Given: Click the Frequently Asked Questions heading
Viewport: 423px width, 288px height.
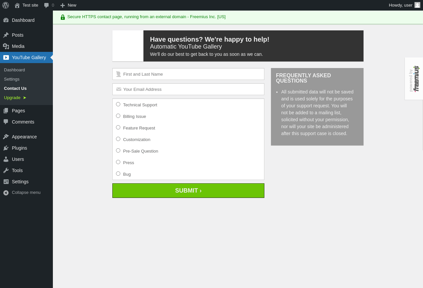Looking at the screenshot, I should tap(303, 78).
